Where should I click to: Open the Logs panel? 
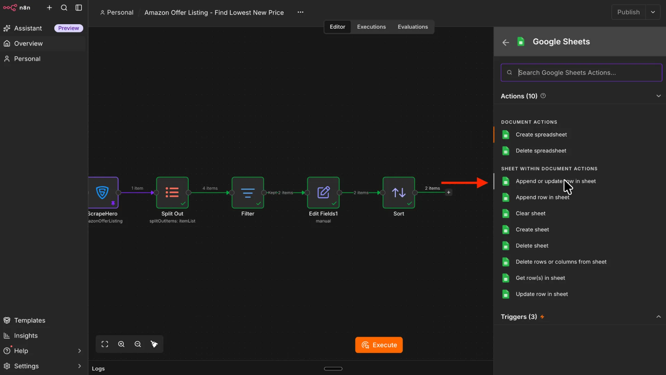(98, 369)
